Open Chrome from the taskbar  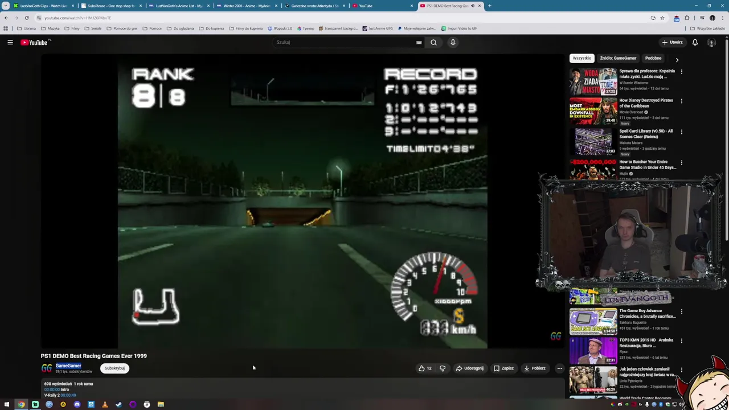coord(21,404)
